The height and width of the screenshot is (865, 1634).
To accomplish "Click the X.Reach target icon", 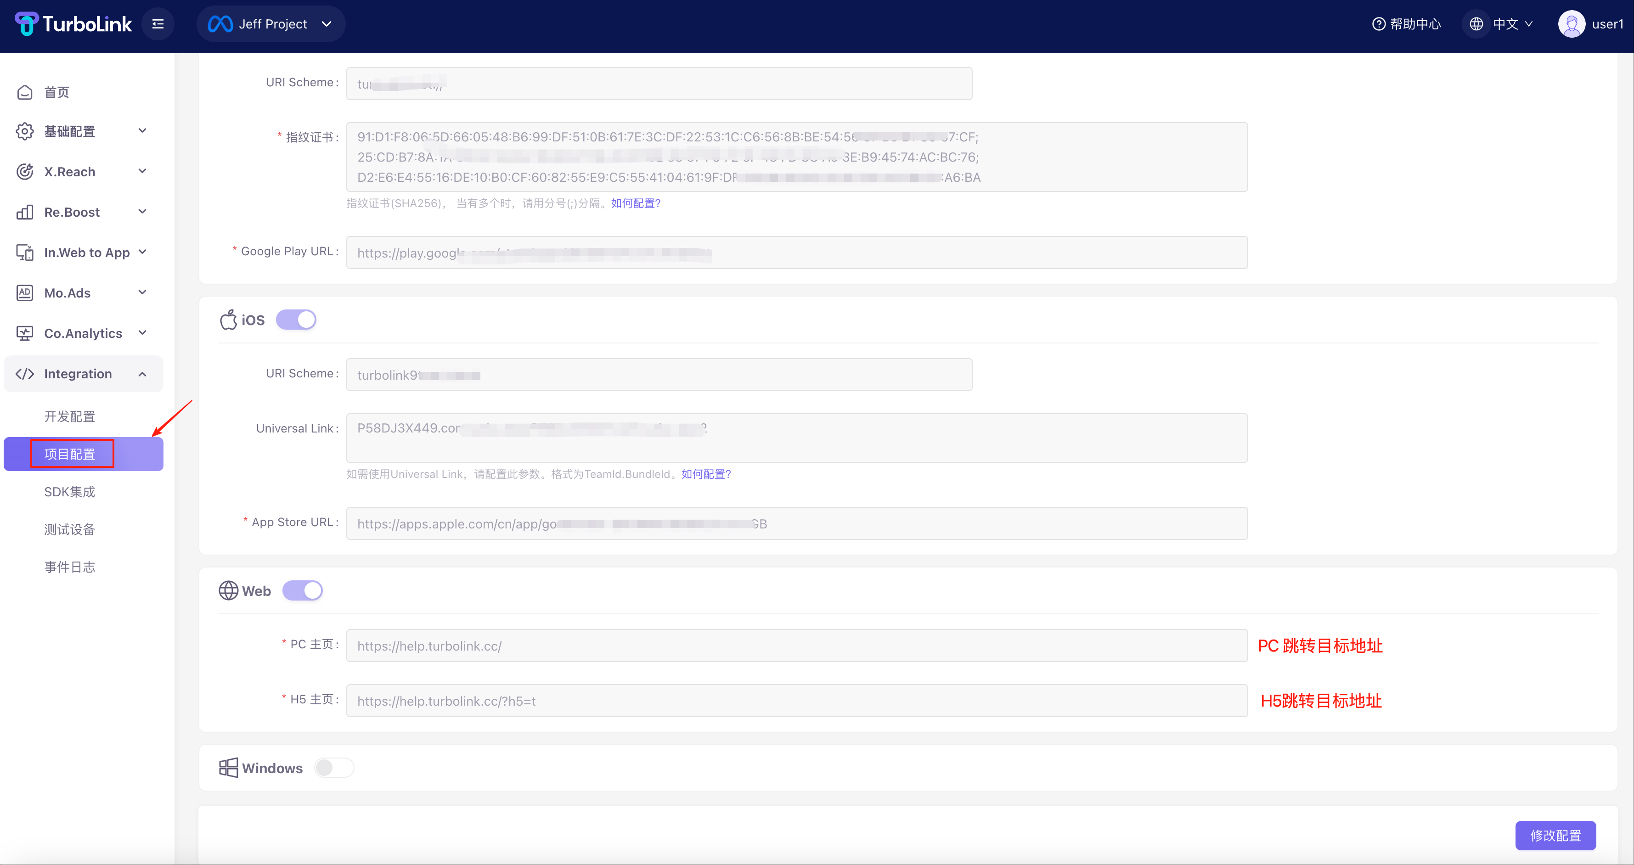I will click(25, 172).
